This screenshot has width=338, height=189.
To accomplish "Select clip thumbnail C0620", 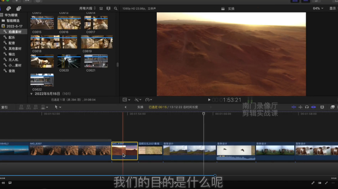I will tap(69, 61).
